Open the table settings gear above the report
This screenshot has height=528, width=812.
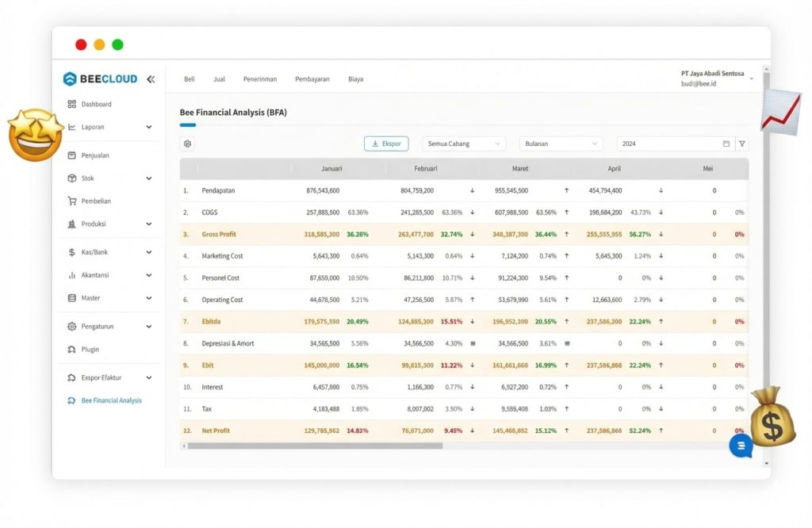tap(187, 143)
